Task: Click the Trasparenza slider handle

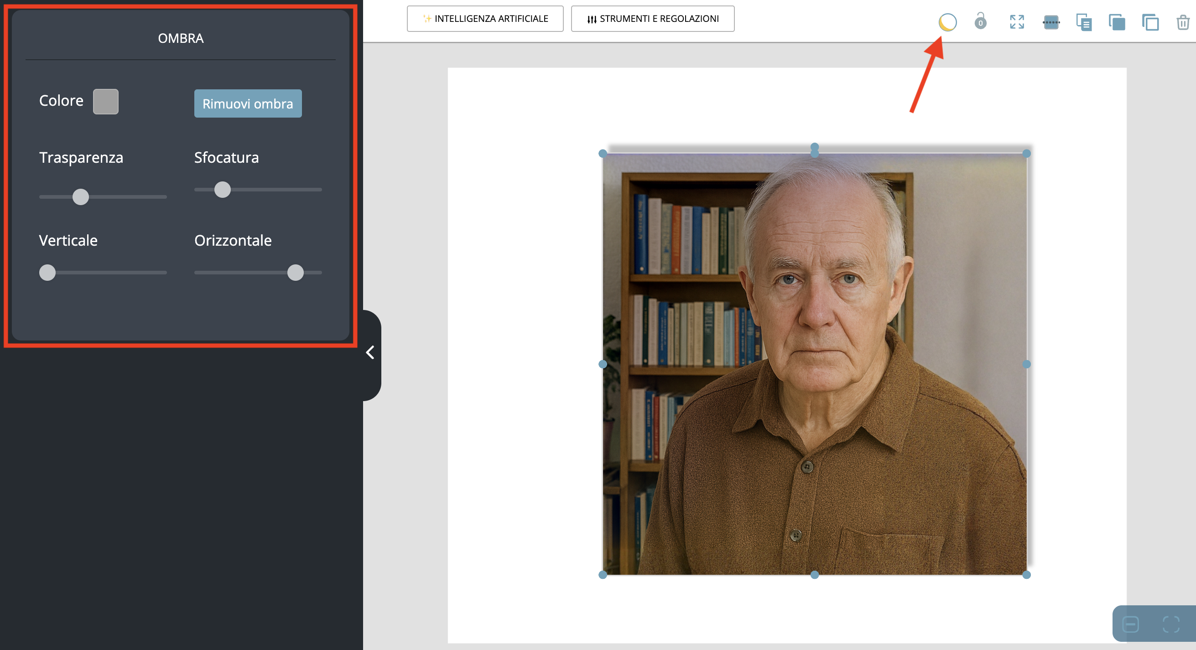Action: coord(80,197)
